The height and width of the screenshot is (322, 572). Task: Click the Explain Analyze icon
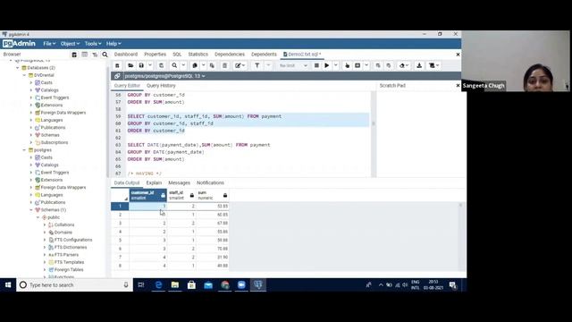357,65
